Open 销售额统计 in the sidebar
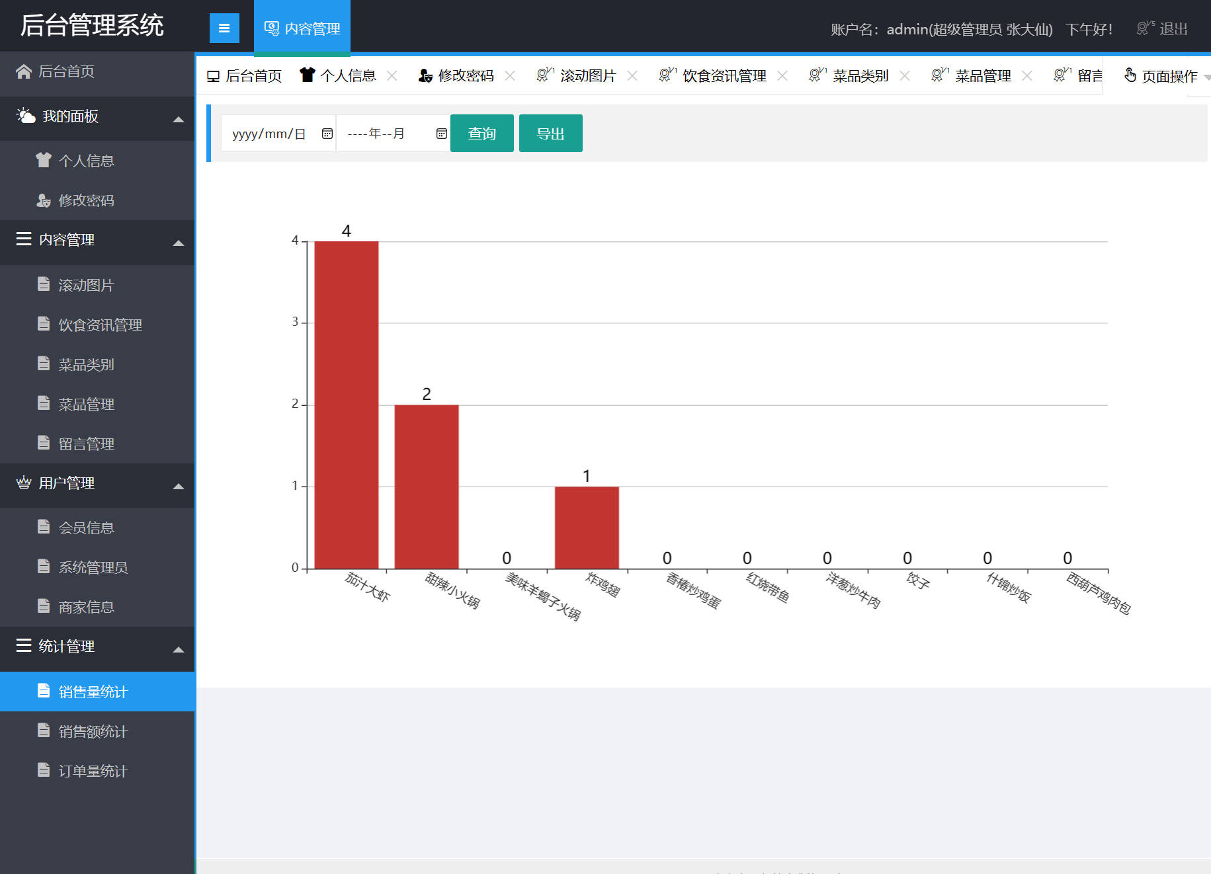Image resolution: width=1211 pixels, height=874 pixels. point(93,731)
